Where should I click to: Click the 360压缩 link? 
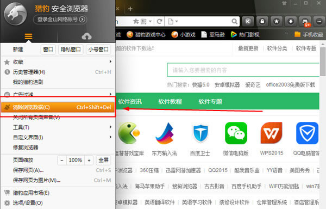tap(149, 170)
